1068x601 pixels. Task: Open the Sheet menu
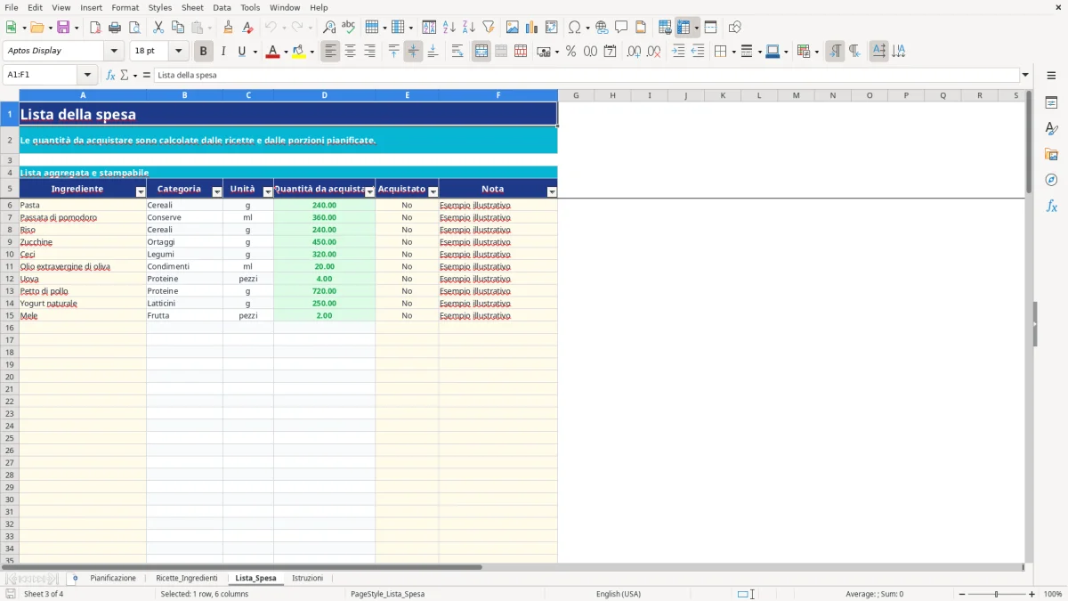coord(192,7)
